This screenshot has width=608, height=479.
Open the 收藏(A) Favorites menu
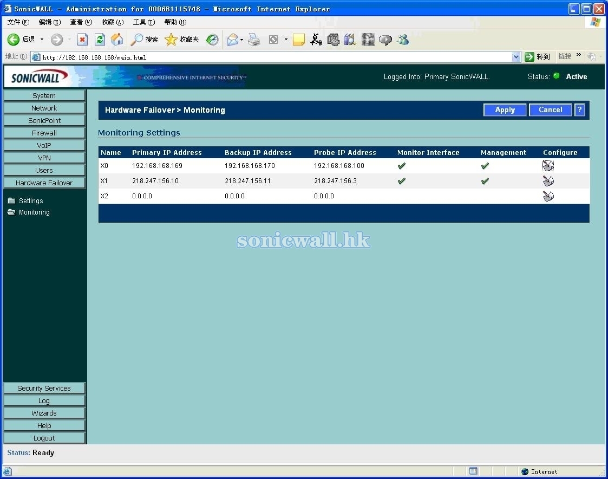click(113, 22)
